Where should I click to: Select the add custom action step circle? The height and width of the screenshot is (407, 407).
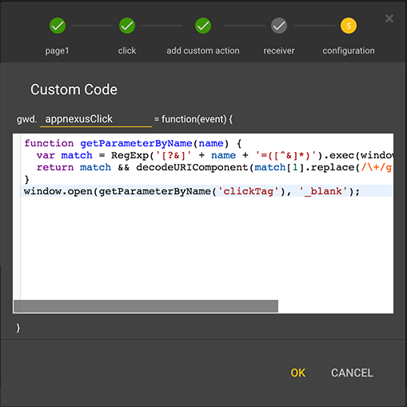[203, 26]
